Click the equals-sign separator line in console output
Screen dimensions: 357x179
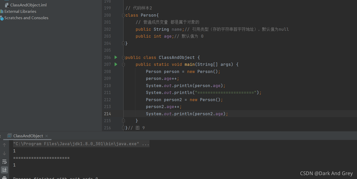coord(41,158)
